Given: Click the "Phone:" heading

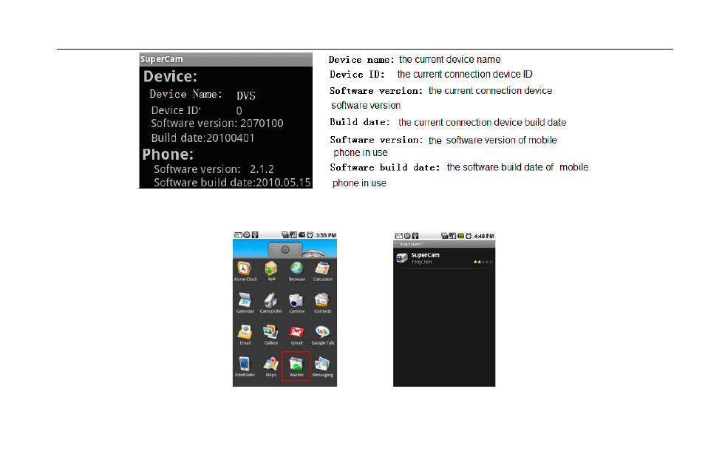Looking at the screenshot, I should coord(168,155).
